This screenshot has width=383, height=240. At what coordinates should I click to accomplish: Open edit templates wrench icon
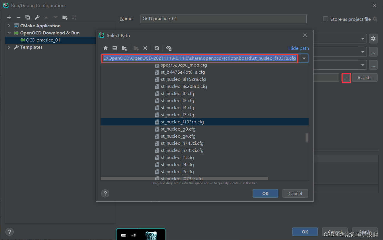[37, 17]
